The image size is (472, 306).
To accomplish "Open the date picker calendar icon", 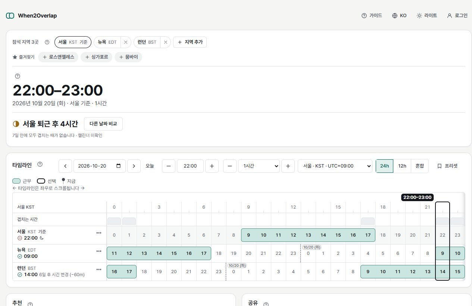I will pos(119,166).
